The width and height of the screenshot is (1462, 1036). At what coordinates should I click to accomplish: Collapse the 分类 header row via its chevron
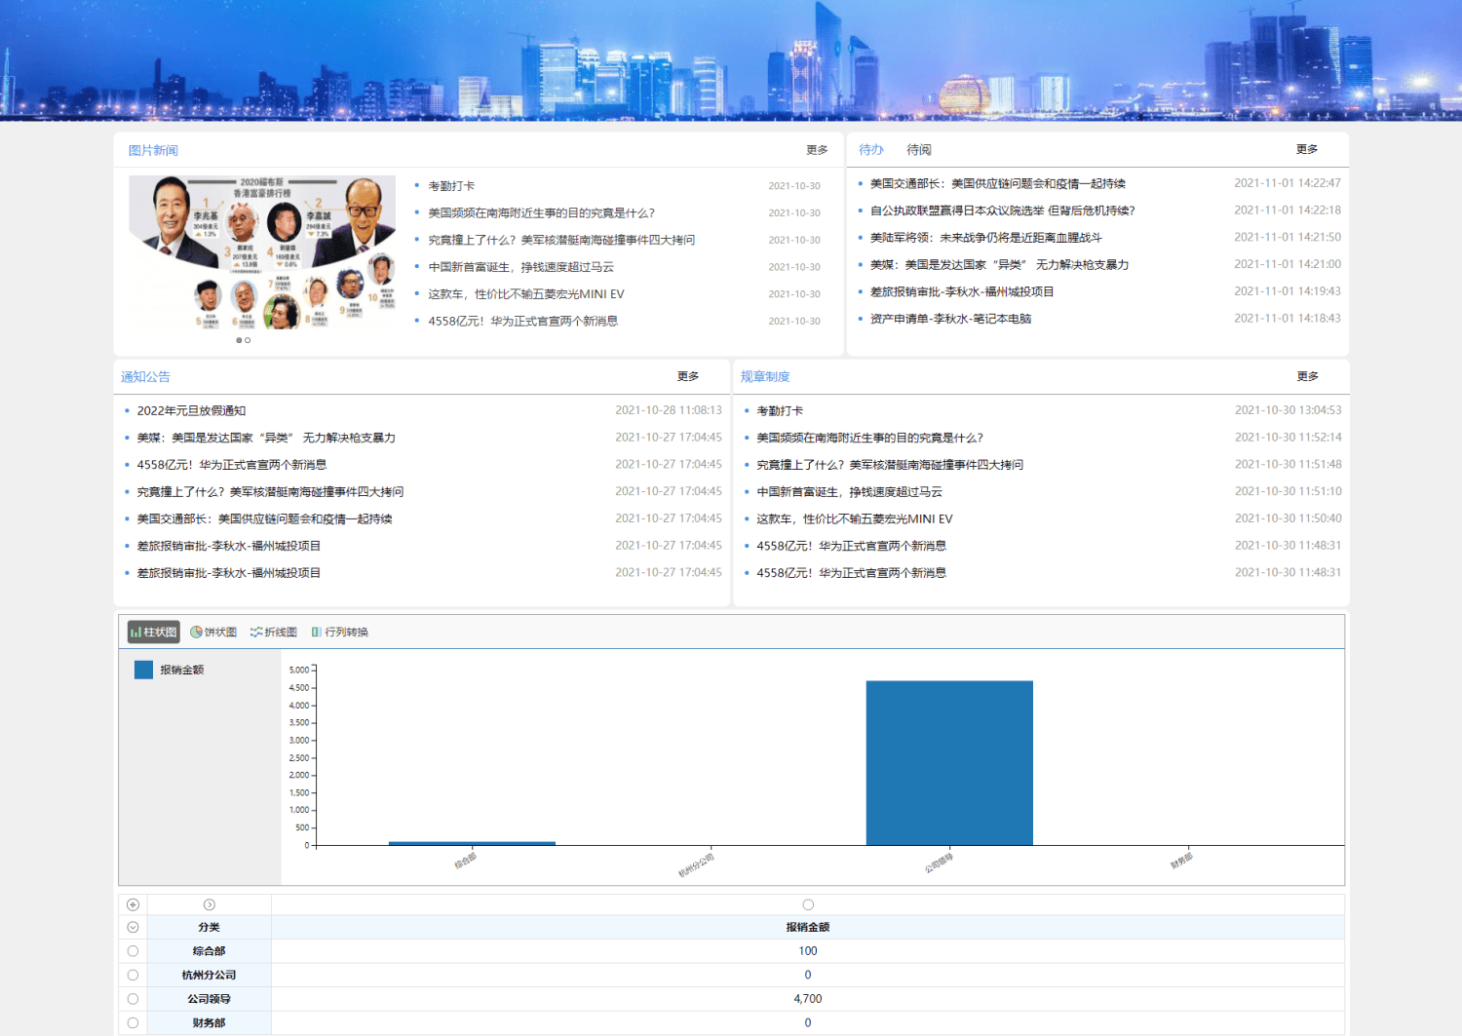pyautogui.click(x=133, y=927)
